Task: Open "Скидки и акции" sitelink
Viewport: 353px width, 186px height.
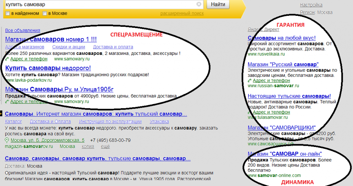Action: (69, 47)
